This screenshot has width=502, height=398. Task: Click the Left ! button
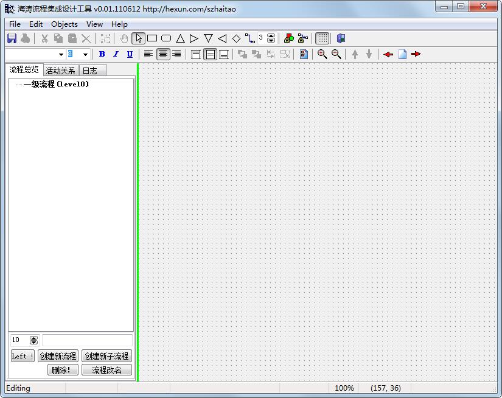coord(23,356)
